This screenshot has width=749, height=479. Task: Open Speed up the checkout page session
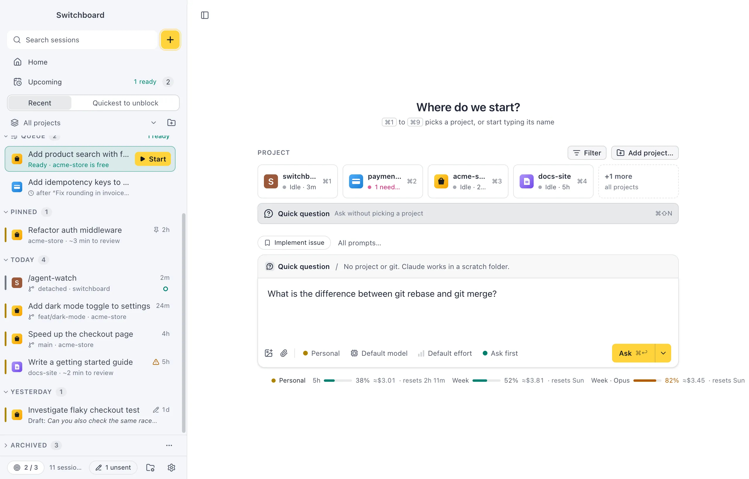pyautogui.click(x=90, y=339)
